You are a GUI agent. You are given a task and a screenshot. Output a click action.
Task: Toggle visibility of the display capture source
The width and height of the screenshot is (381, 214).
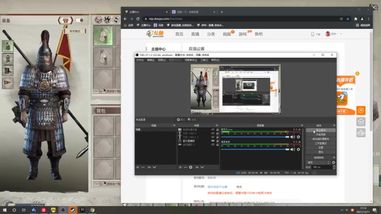(213, 141)
